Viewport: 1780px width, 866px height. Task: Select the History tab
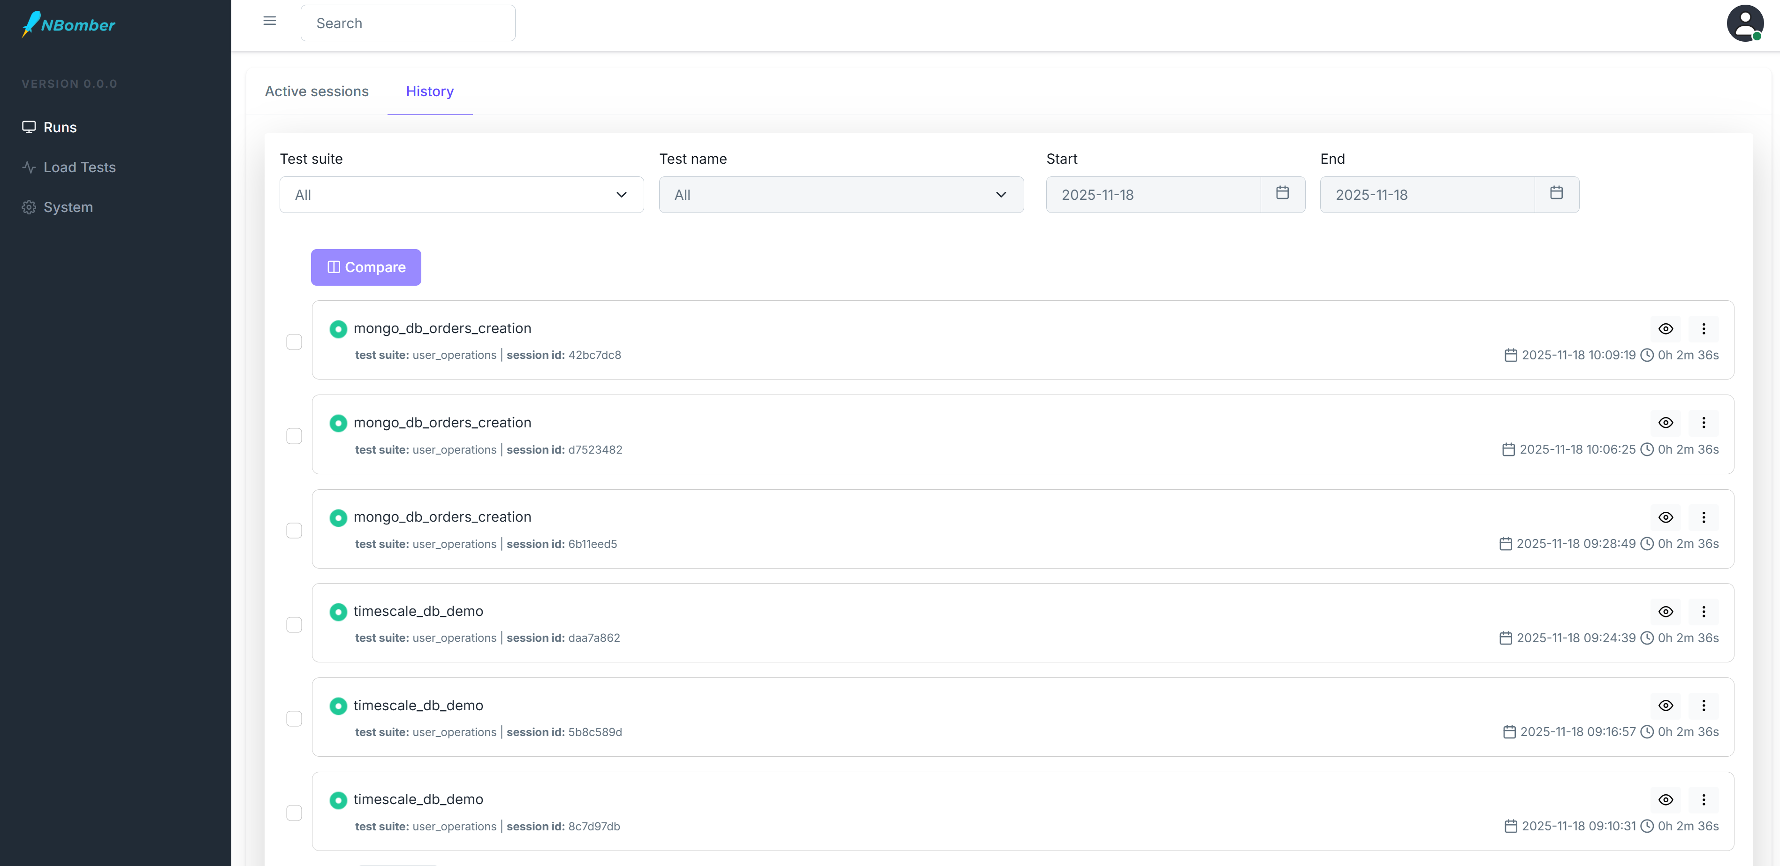pos(430,91)
